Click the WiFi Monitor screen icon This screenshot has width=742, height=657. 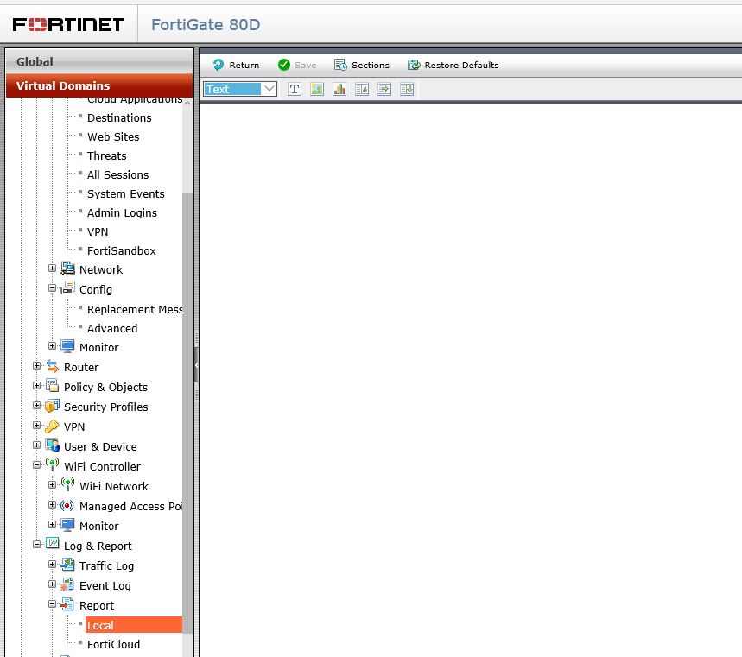pos(67,525)
